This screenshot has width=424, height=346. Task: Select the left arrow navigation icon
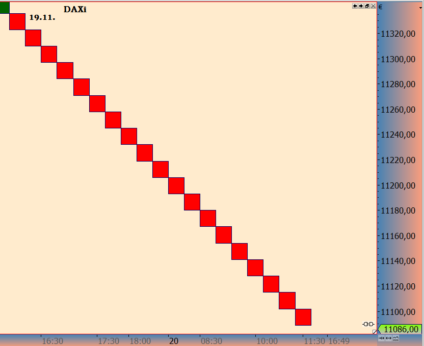[354, 6]
